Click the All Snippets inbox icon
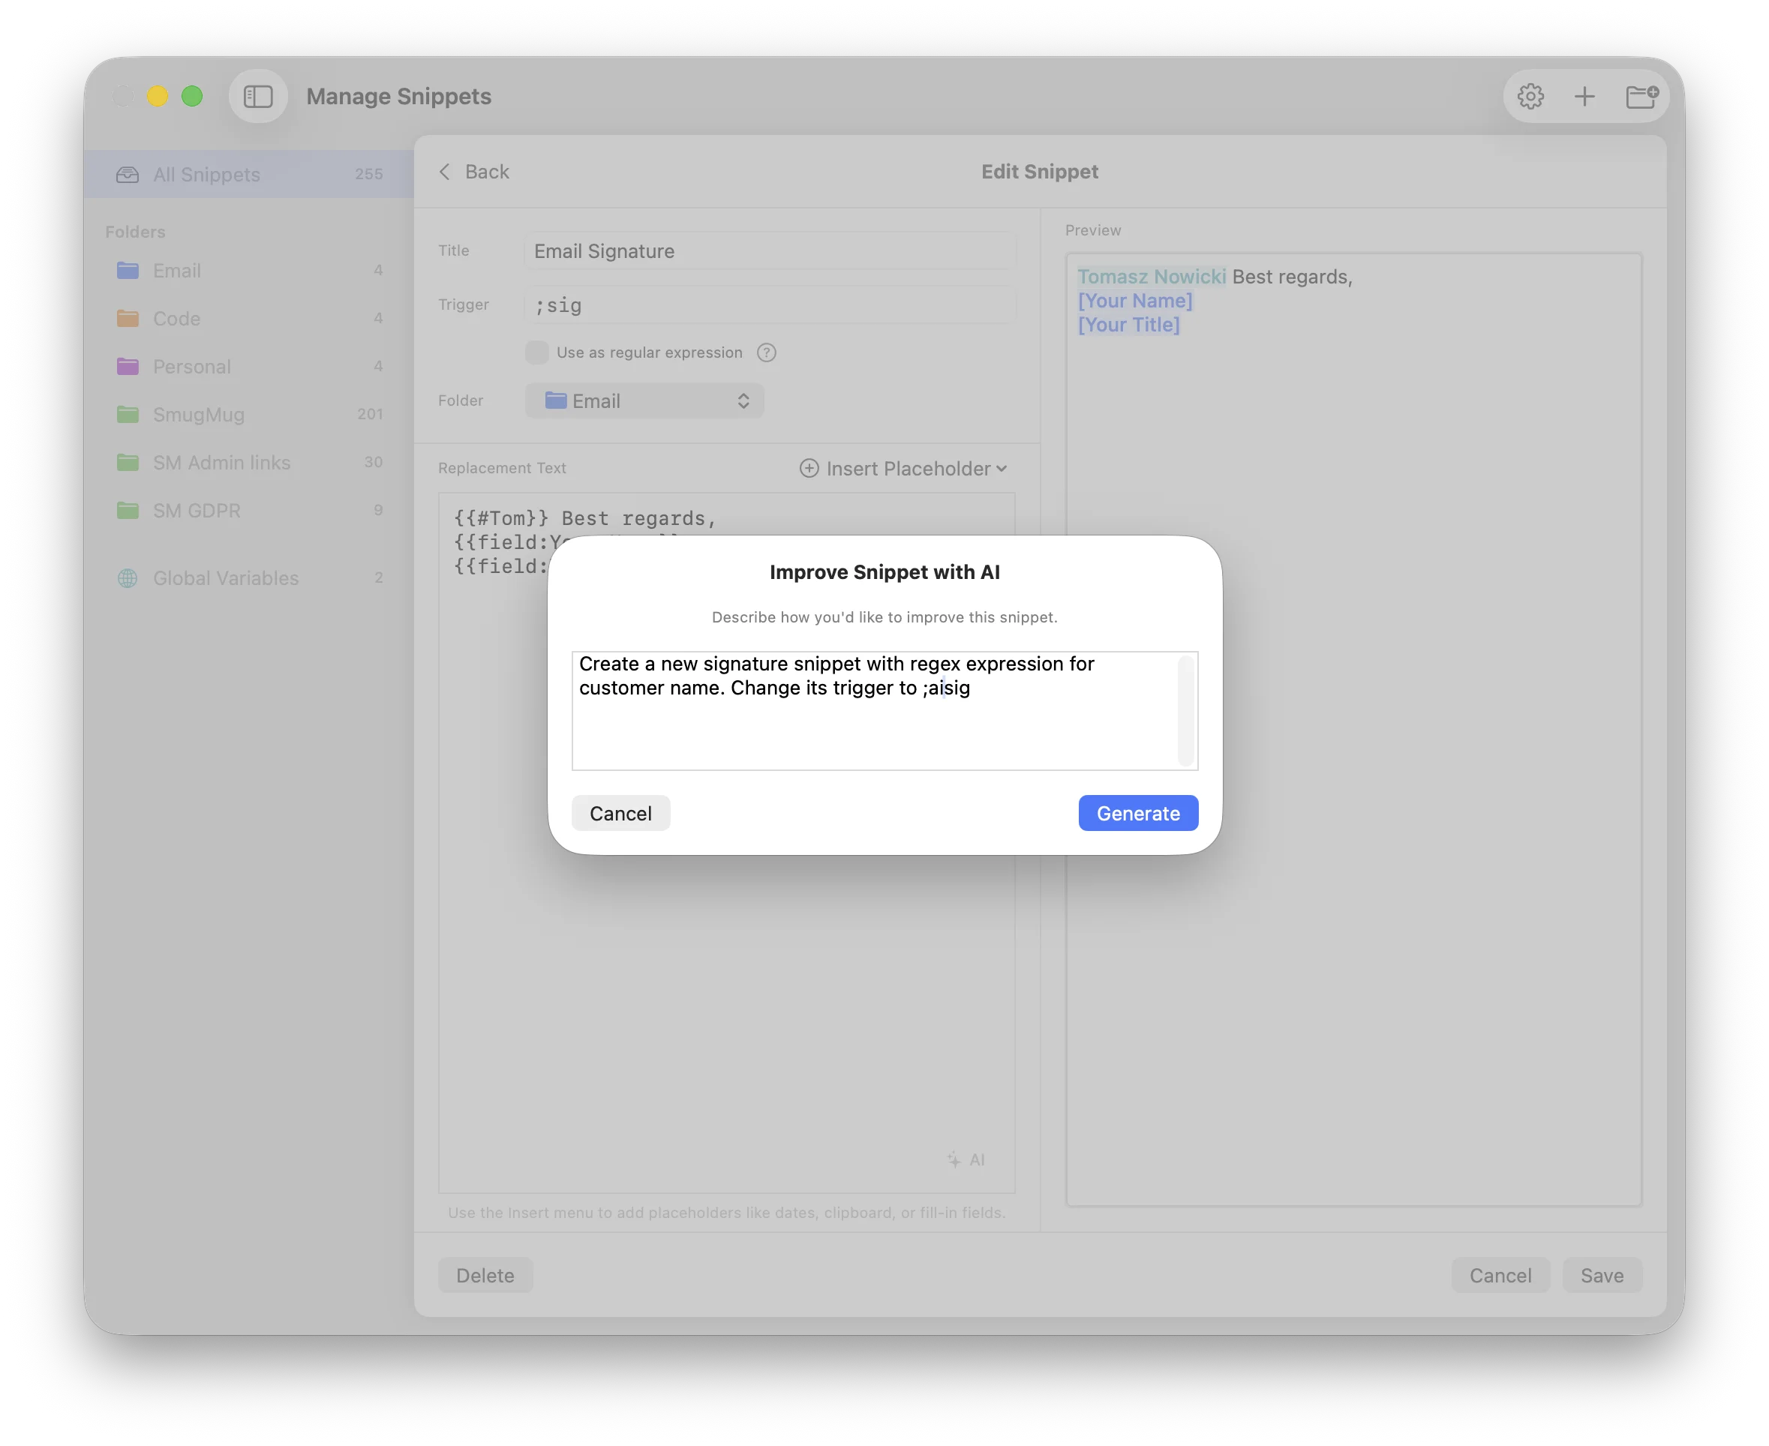Image resolution: width=1769 pixels, height=1446 pixels. point(128,174)
